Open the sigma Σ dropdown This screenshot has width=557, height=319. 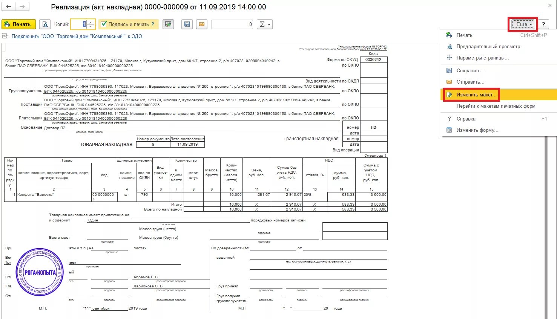[264, 24]
